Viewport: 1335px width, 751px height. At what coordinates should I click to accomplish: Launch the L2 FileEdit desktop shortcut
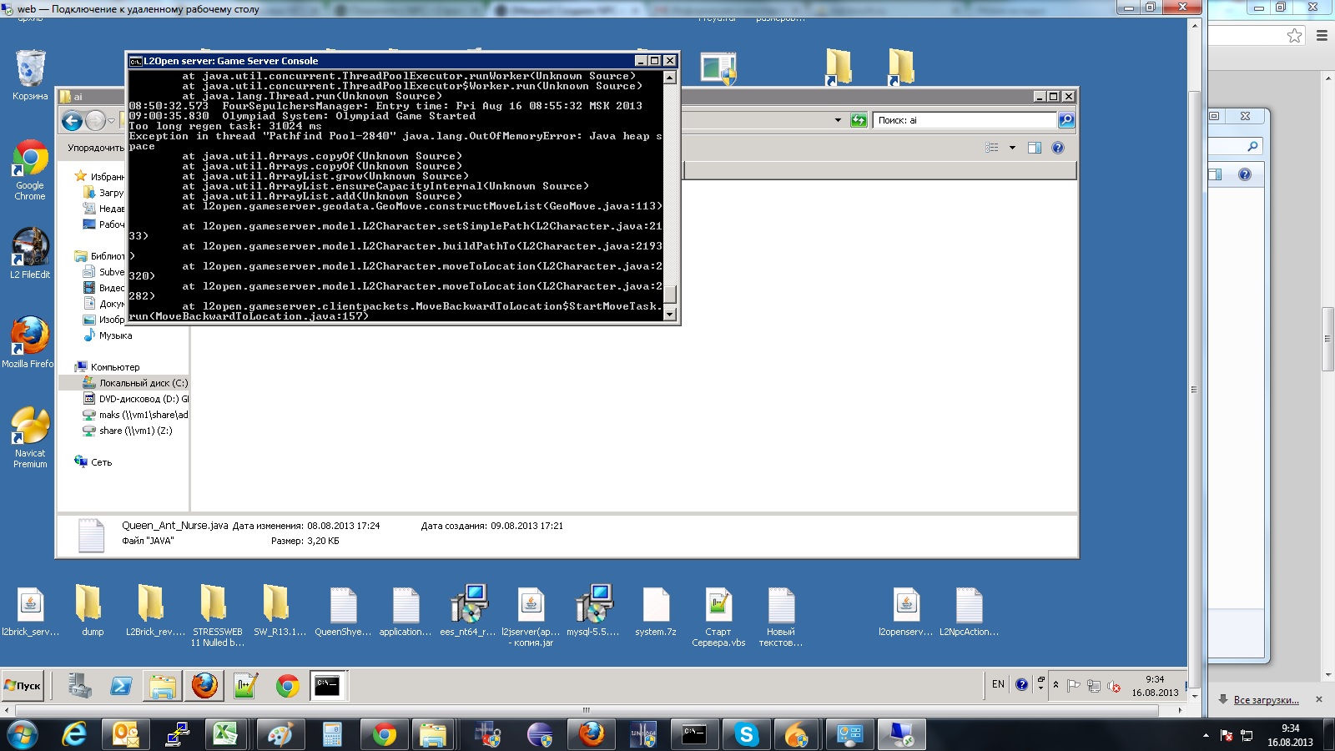point(30,254)
